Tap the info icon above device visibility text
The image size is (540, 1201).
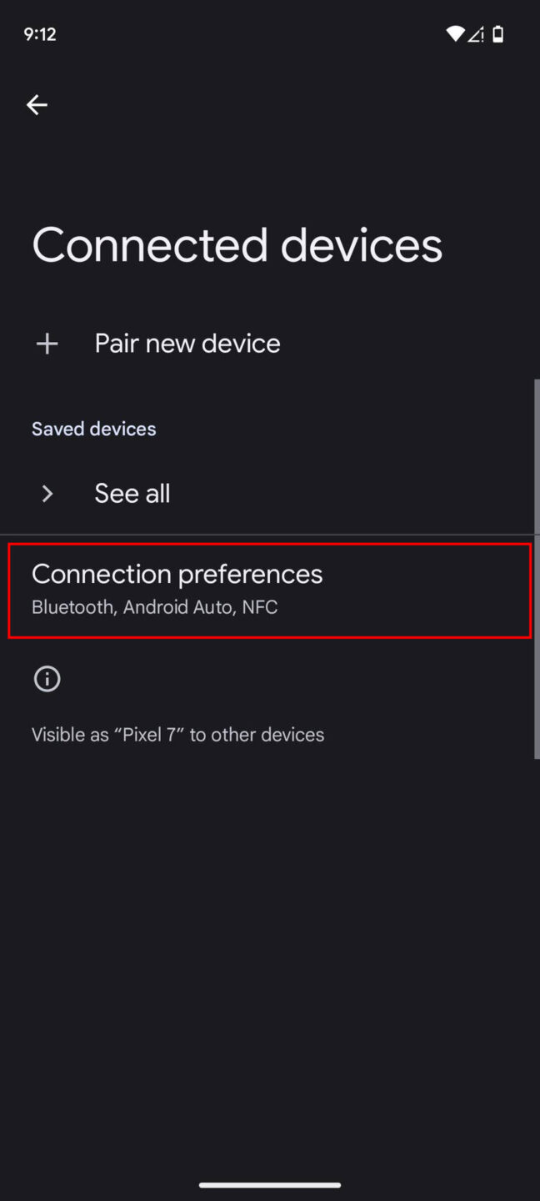[x=47, y=678]
